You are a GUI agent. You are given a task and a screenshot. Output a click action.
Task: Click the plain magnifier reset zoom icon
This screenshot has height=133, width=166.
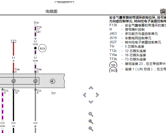(x=91, y=114)
